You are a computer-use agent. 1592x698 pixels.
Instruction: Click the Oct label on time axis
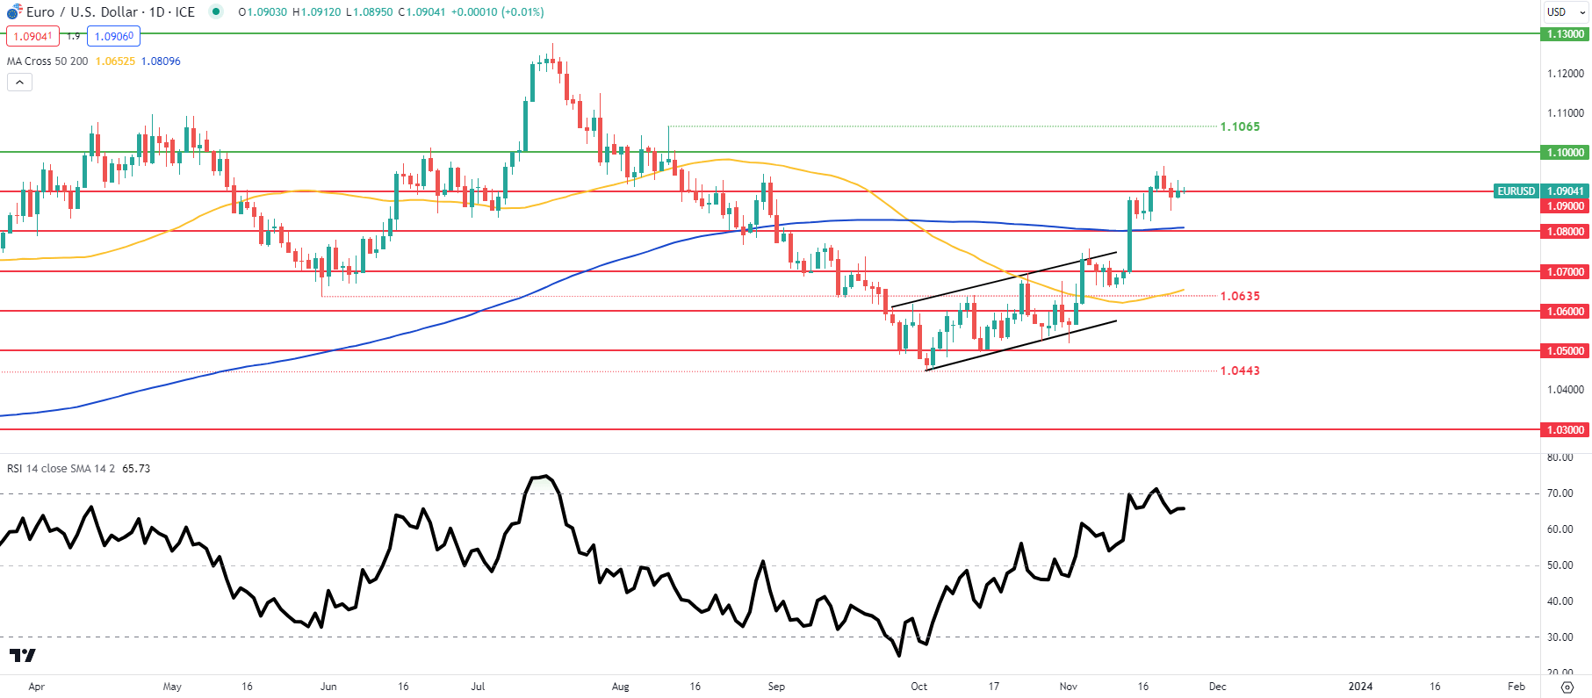(918, 687)
